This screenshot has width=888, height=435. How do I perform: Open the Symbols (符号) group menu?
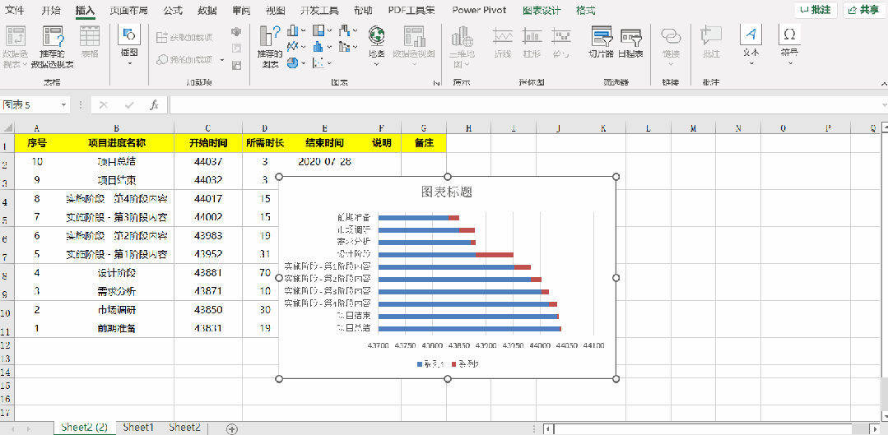pos(789,45)
